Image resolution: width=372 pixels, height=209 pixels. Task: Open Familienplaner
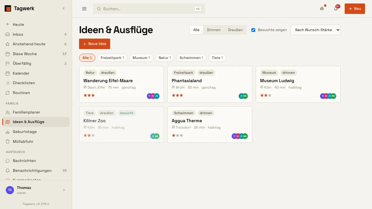(36, 112)
